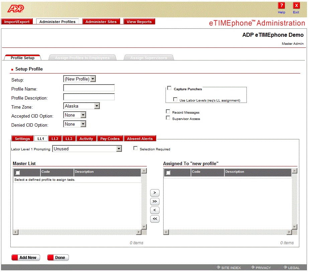Check Use Labor Levels option

coord(175,99)
